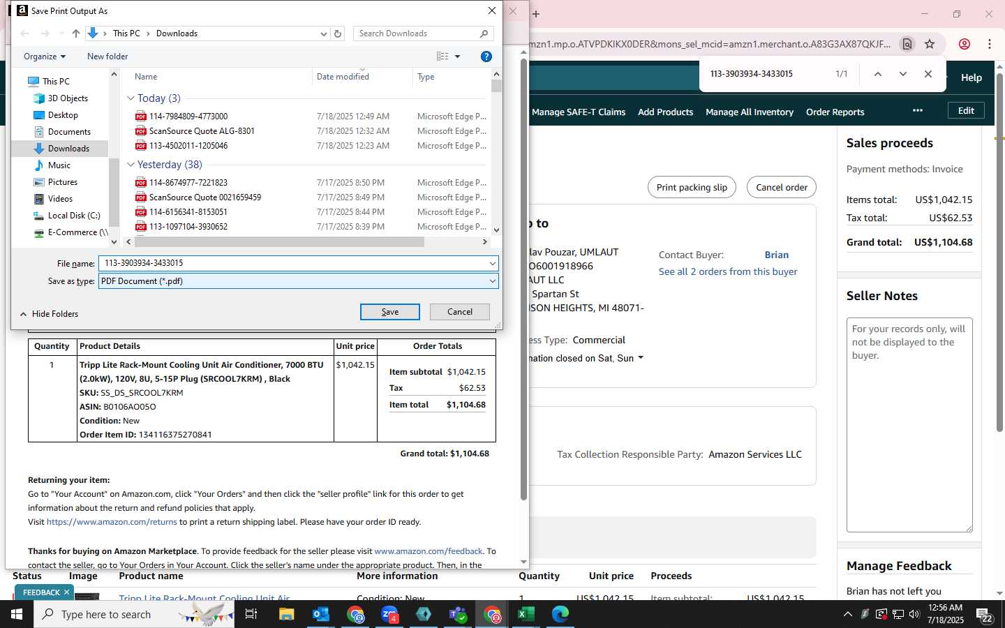This screenshot has width=1005, height=628.
Task: Click Cancel order button
Action: point(782,187)
